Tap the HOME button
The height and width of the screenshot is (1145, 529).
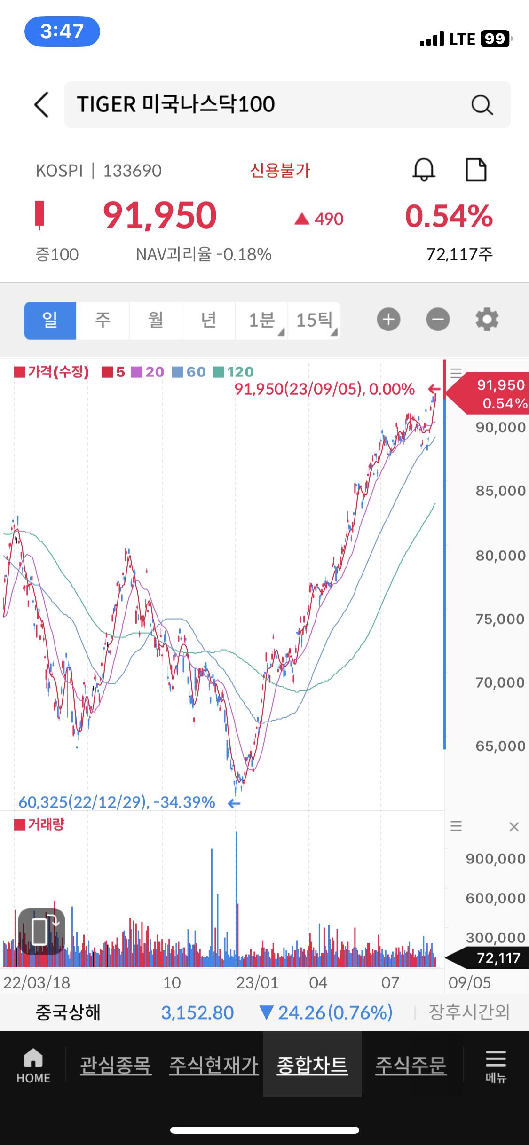pyautogui.click(x=33, y=1066)
